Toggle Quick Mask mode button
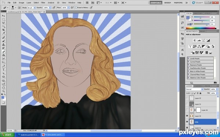Viewport: 220px width, 137px height. pos(4,103)
